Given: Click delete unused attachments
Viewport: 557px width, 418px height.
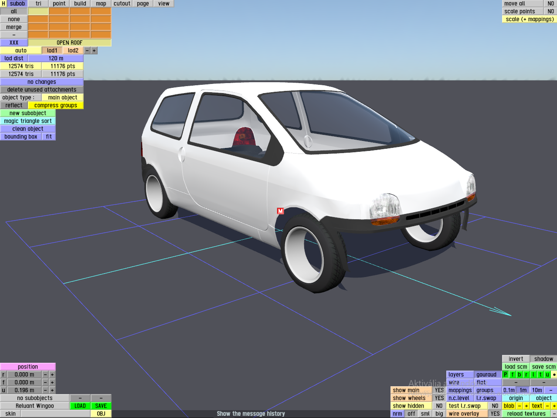Looking at the screenshot, I should coord(42,90).
